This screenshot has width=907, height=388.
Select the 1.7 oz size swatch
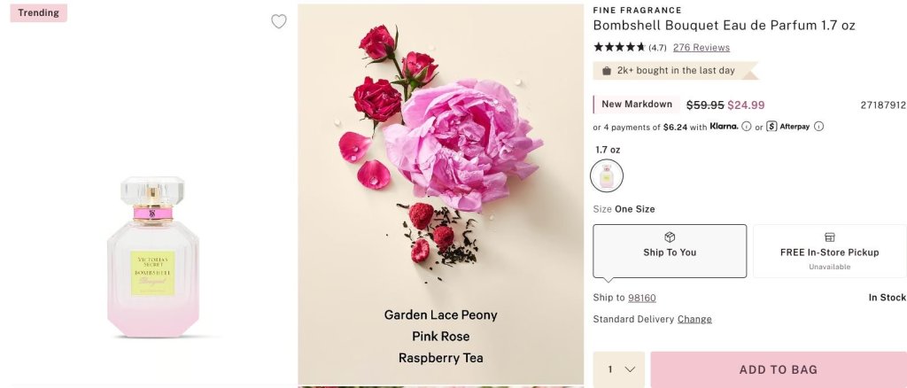607,175
